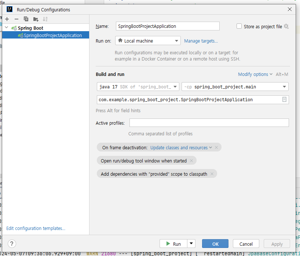
Task: Open the Run on Local machine dropdown
Action: click(x=148, y=41)
